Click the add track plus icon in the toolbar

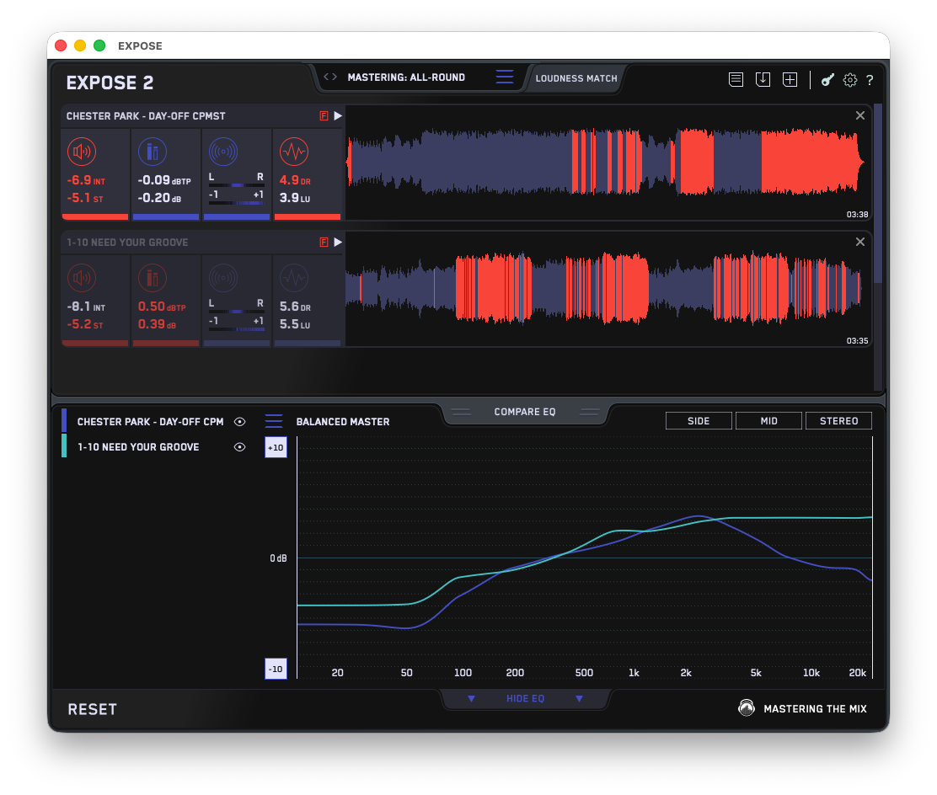[790, 79]
